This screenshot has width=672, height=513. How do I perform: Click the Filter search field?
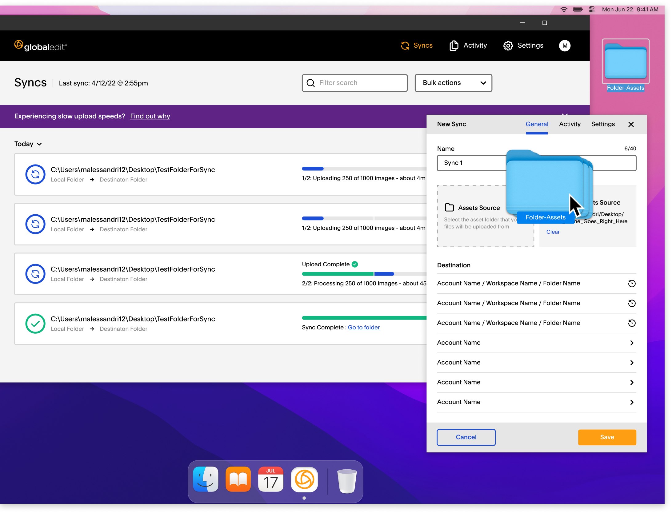(355, 83)
